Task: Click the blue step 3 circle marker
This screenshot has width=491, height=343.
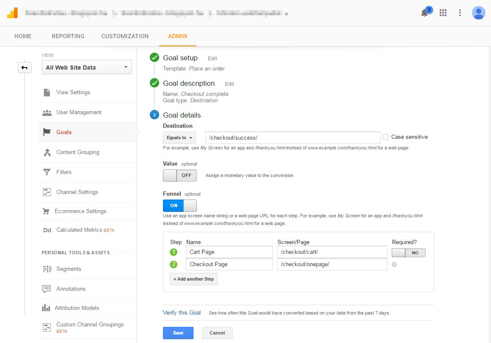Action: tap(154, 115)
